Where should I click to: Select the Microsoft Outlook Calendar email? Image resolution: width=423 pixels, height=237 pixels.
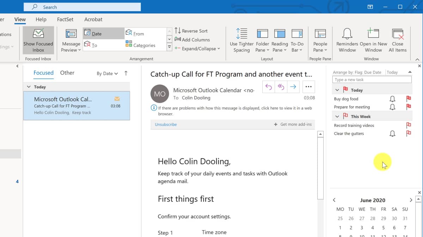tap(76, 106)
